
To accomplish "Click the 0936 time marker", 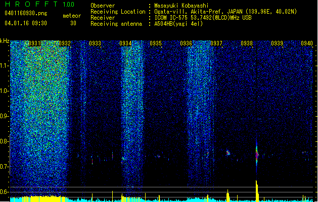I will pyautogui.click(x=186, y=43).
